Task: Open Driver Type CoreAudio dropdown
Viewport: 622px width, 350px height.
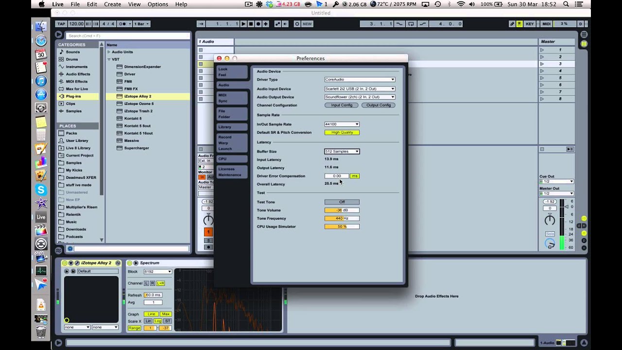Action: 360,79
